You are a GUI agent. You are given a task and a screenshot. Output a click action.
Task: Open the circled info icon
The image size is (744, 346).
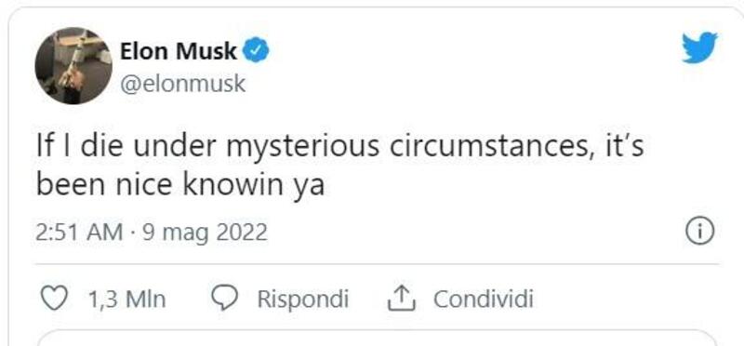pos(700,233)
